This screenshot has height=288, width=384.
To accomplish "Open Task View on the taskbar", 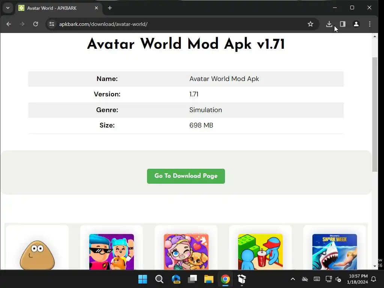I will (192, 279).
